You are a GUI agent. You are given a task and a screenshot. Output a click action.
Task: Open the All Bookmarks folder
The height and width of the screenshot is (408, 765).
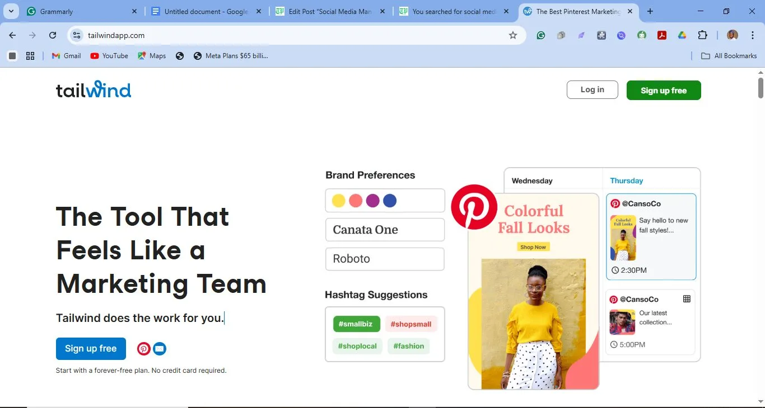729,56
